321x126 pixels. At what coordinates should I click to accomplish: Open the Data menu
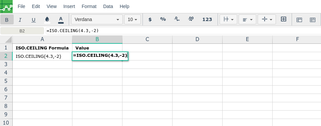108,6
